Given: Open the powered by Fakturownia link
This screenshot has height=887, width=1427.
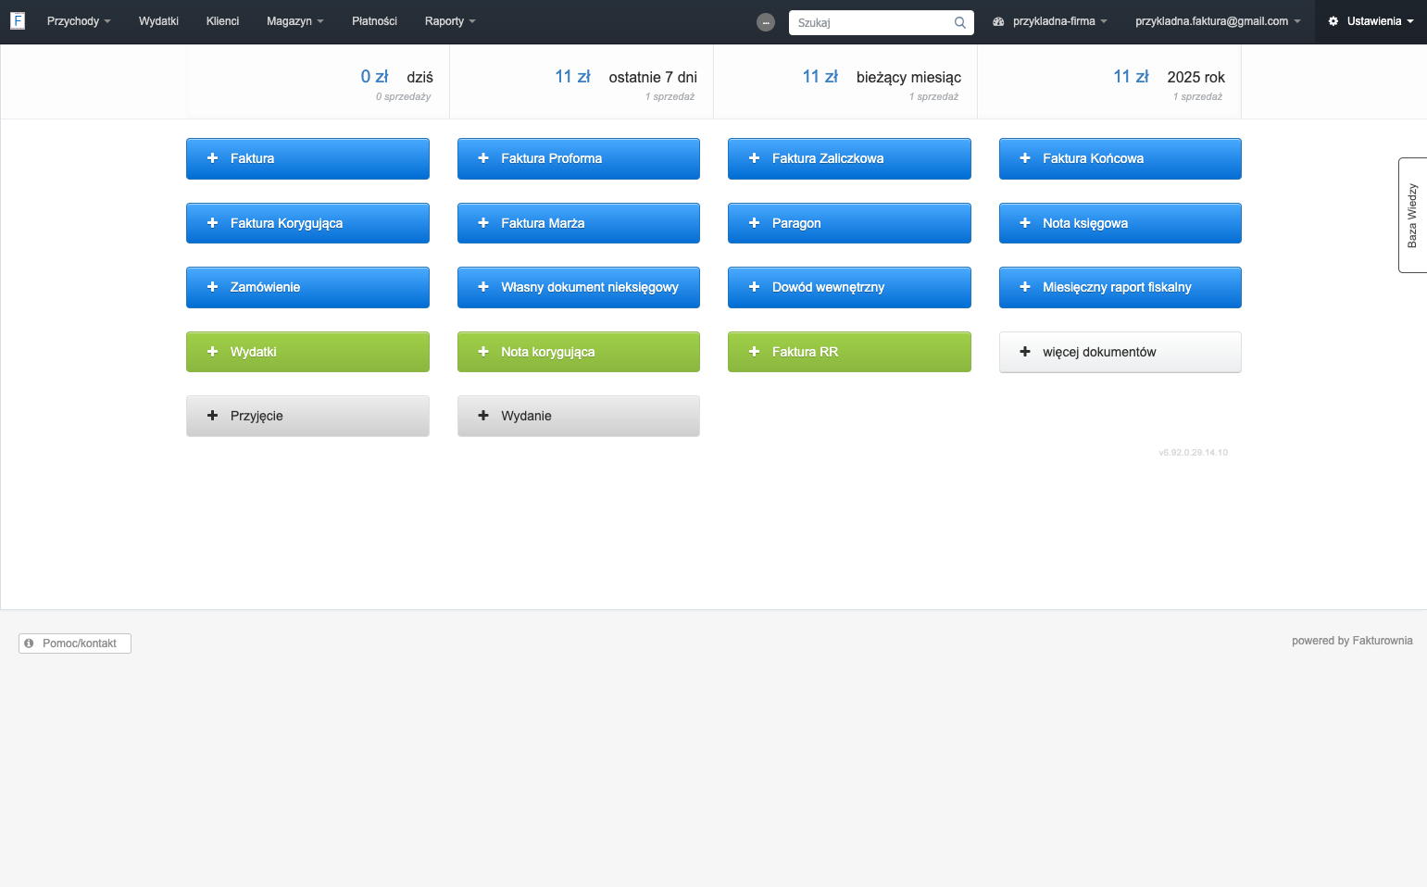Looking at the screenshot, I should tap(1352, 641).
